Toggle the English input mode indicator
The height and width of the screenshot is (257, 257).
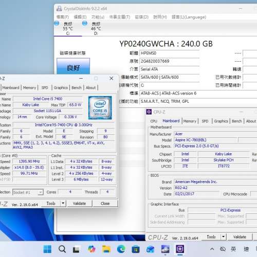point(233,249)
